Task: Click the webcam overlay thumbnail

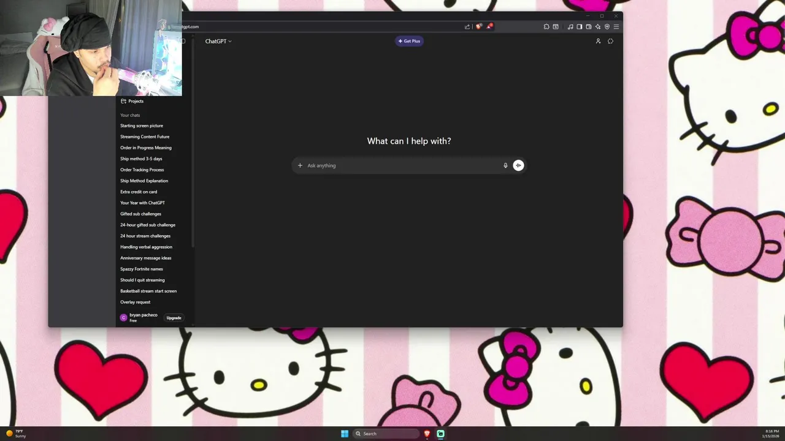Action: pyautogui.click(x=91, y=48)
